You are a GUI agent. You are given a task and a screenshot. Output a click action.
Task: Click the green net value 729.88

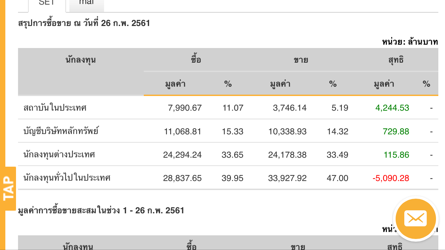pyautogui.click(x=396, y=132)
